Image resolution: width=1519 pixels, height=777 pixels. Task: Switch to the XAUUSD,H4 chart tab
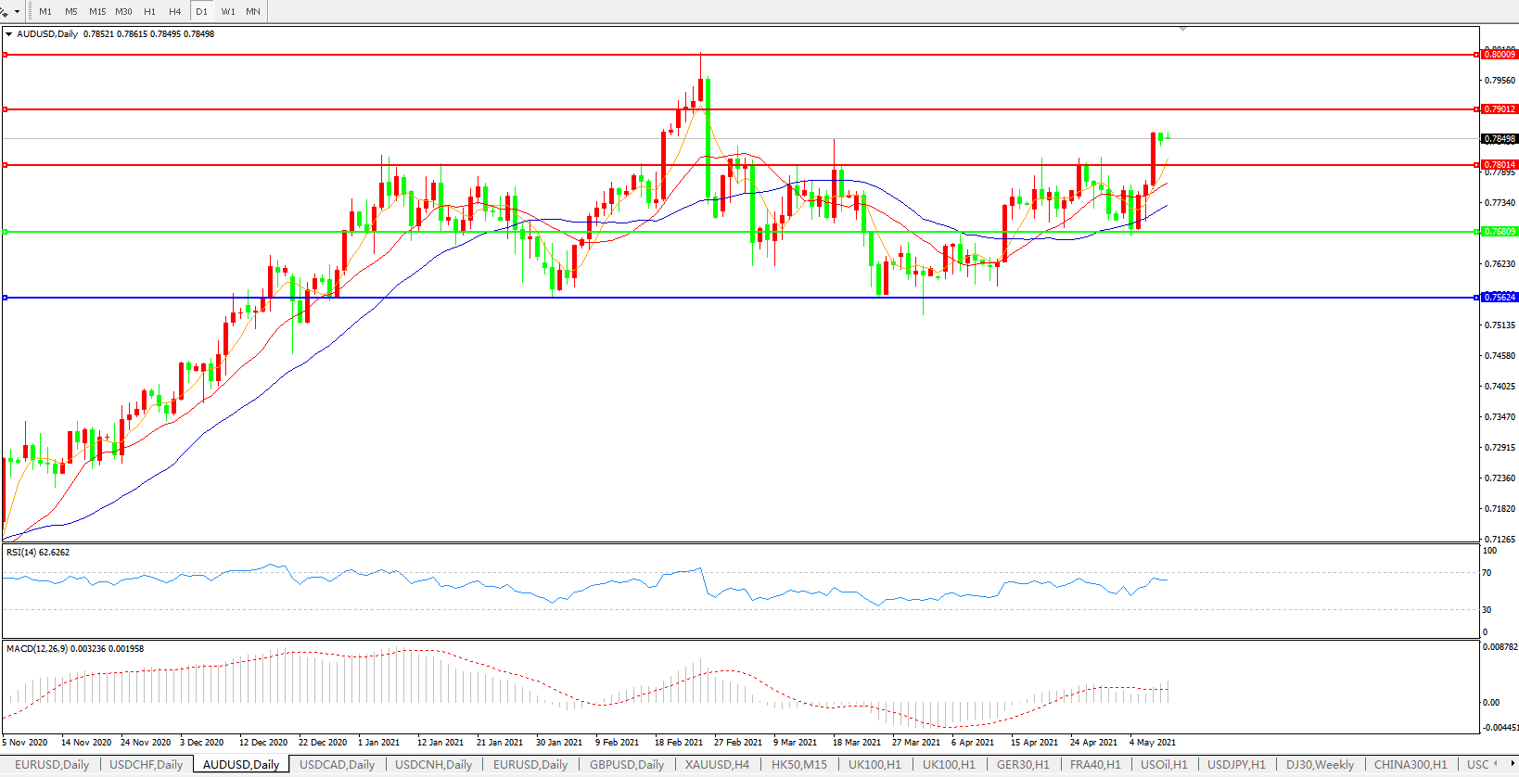tap(717, 765)
